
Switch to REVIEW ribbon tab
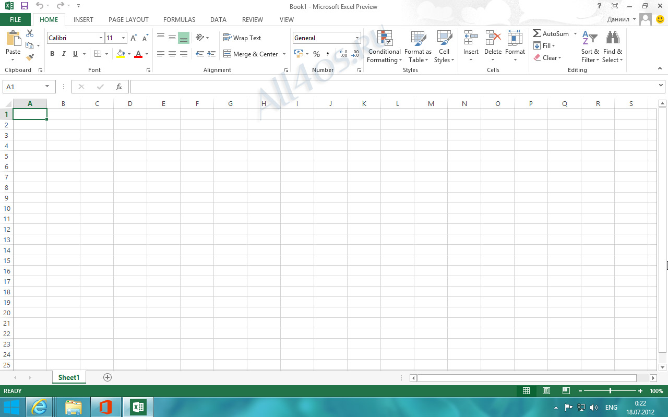253,20
